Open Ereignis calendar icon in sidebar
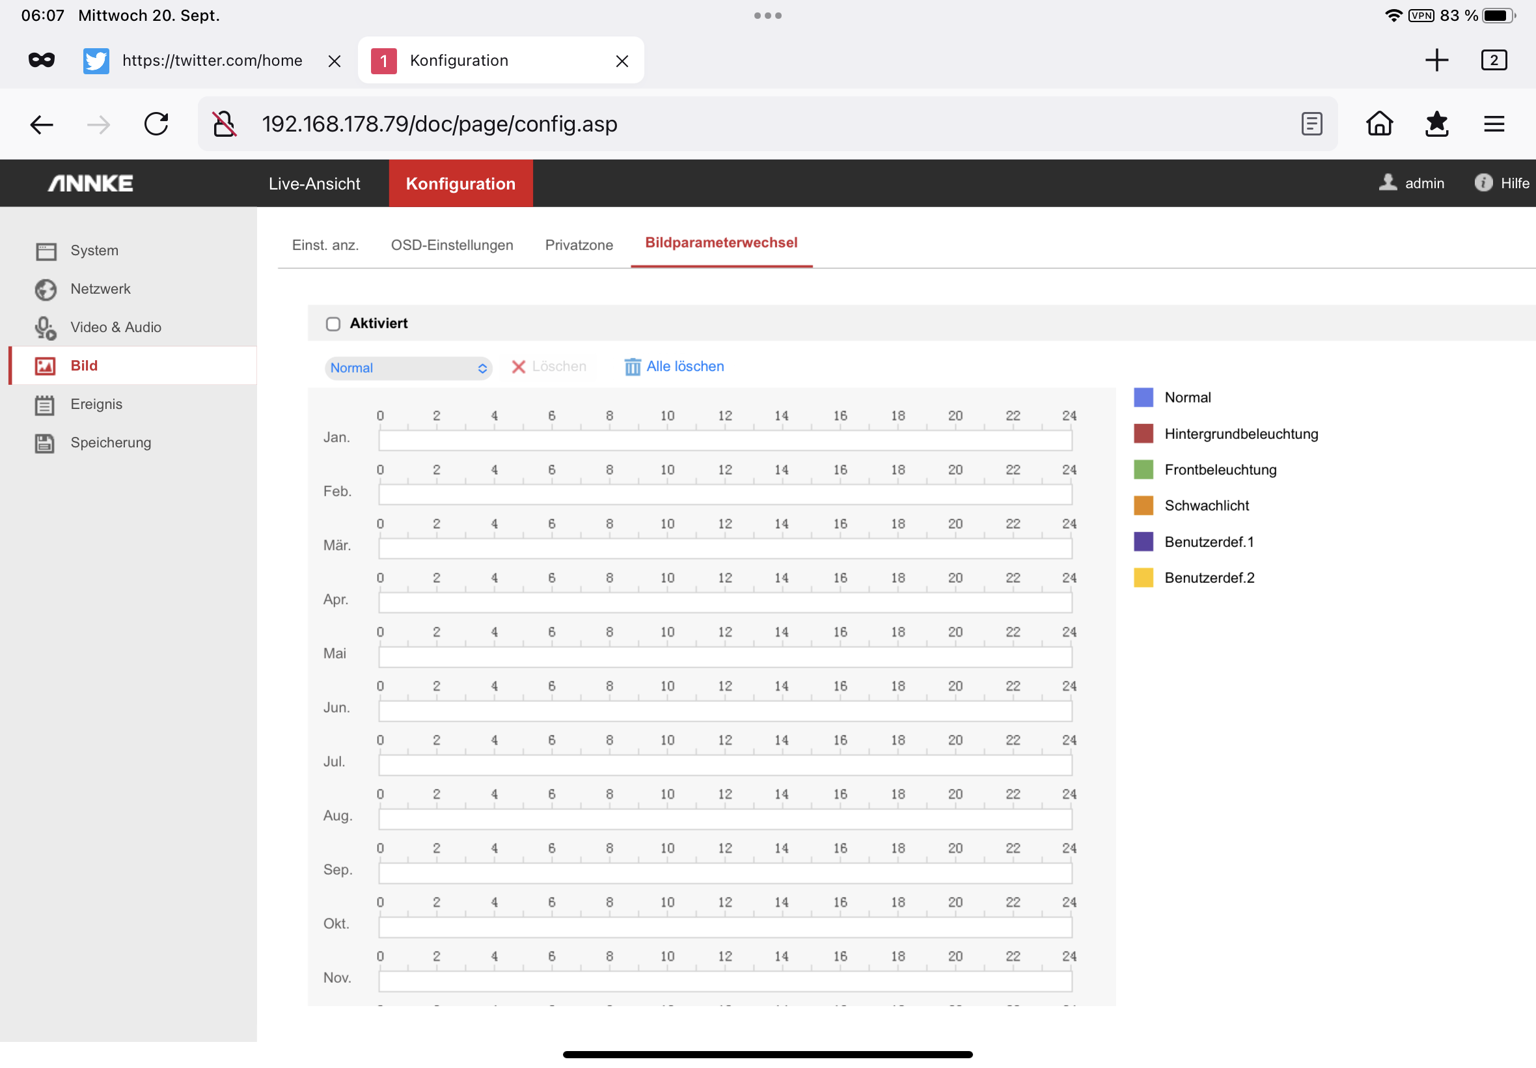Viewport: 1536px width, 1068px height. point(45,405)
